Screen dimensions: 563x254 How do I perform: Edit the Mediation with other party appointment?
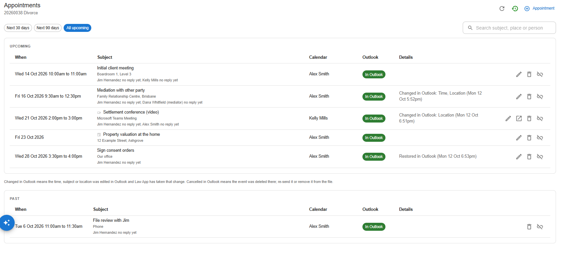point(519,97)
